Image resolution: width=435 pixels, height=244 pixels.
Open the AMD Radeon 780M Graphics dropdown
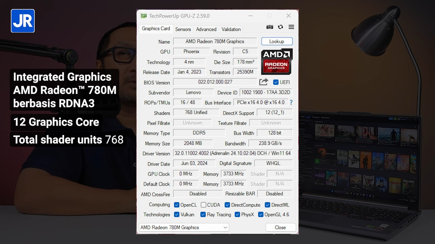(x=225, y=227)
